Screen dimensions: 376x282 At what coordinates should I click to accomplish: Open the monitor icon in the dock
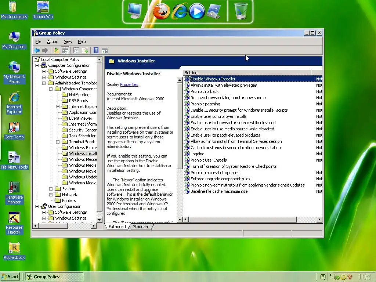click(x=135, y=11)
